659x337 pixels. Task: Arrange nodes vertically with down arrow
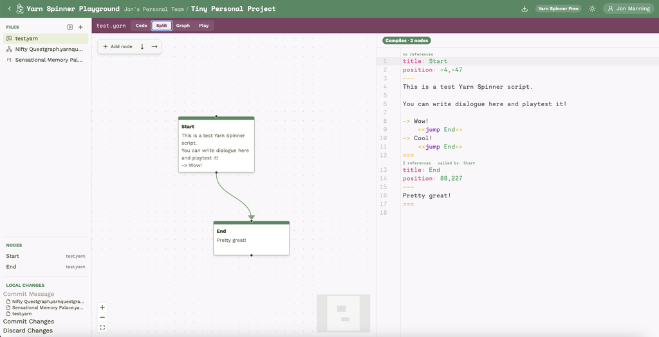click(x=142, y=47)
